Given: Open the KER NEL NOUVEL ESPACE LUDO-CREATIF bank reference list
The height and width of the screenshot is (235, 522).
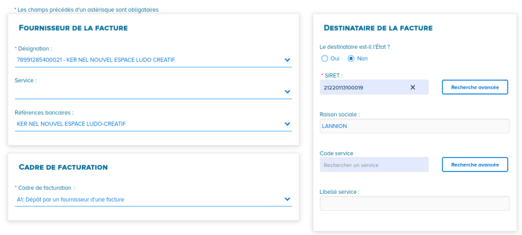Looking at the screenshot, I should click(x=153, y=124).
